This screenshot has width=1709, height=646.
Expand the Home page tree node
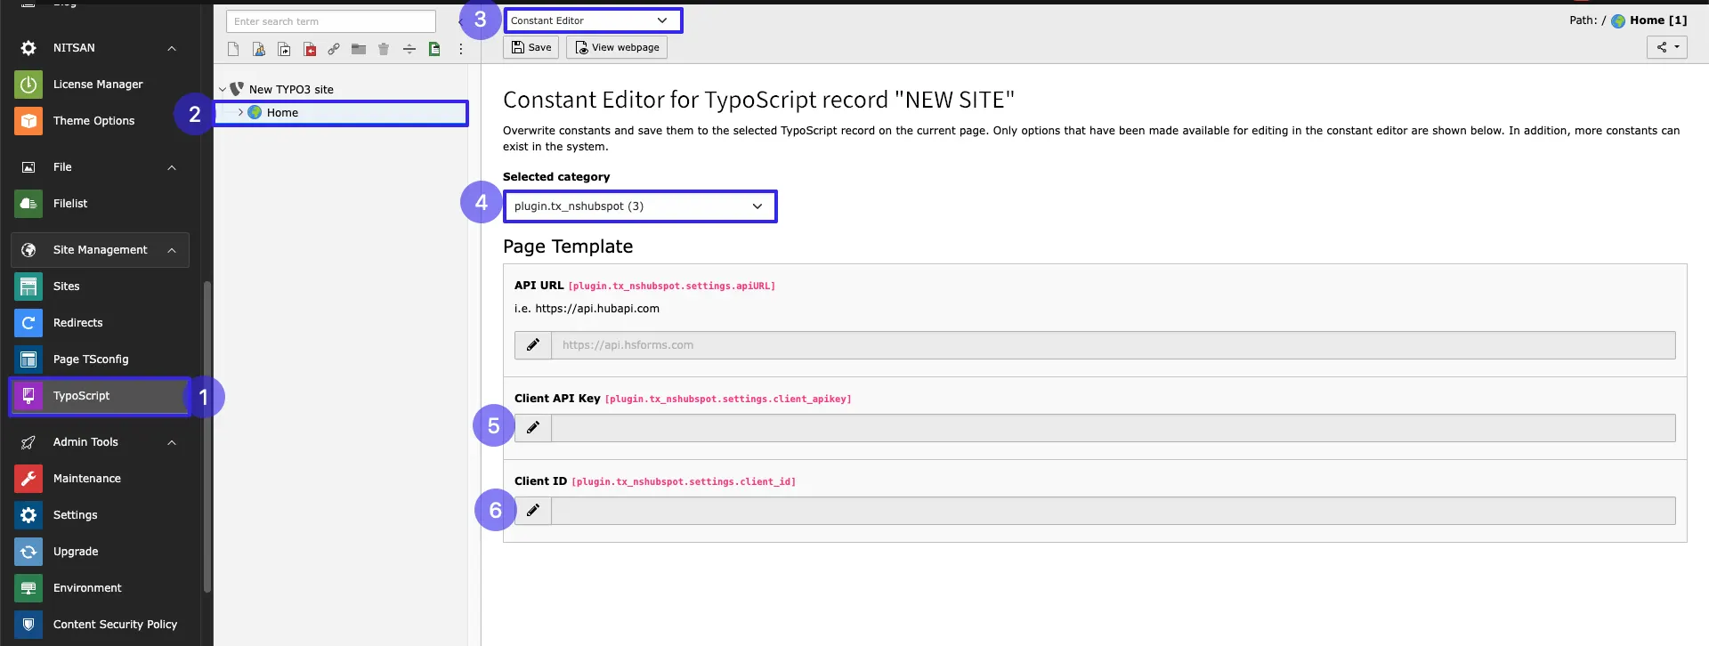tap(240, 113)
